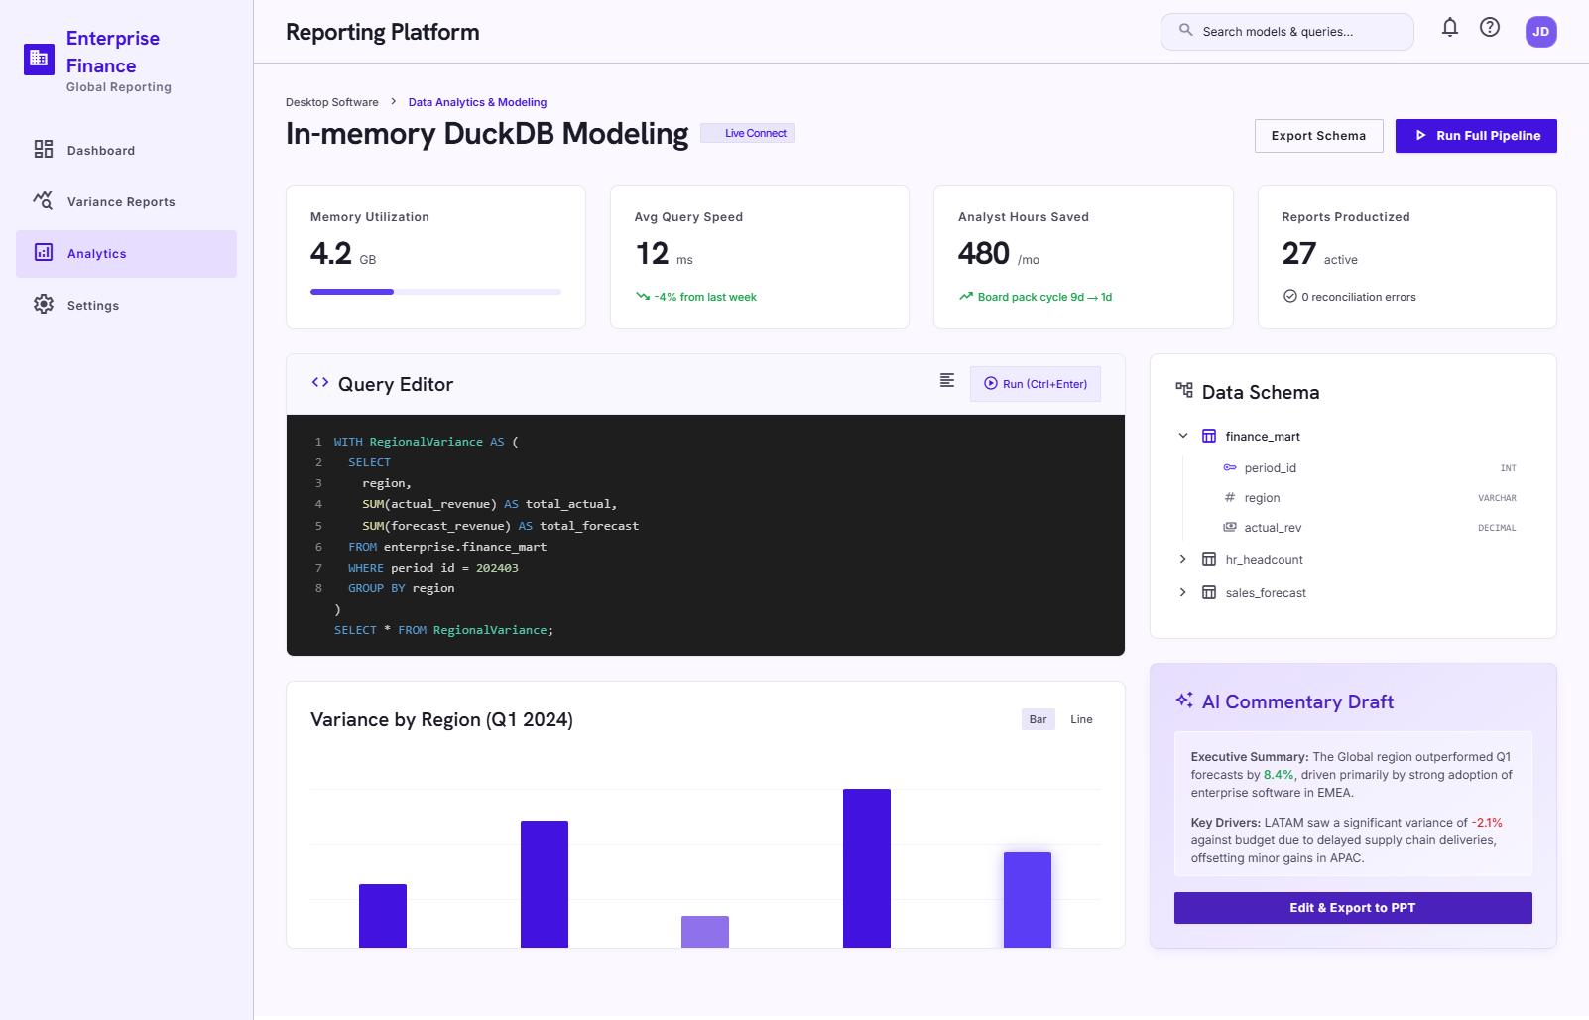1589x1020 pixels.
Task: Click the period_id key icon
Action: tap(1230, 467)
